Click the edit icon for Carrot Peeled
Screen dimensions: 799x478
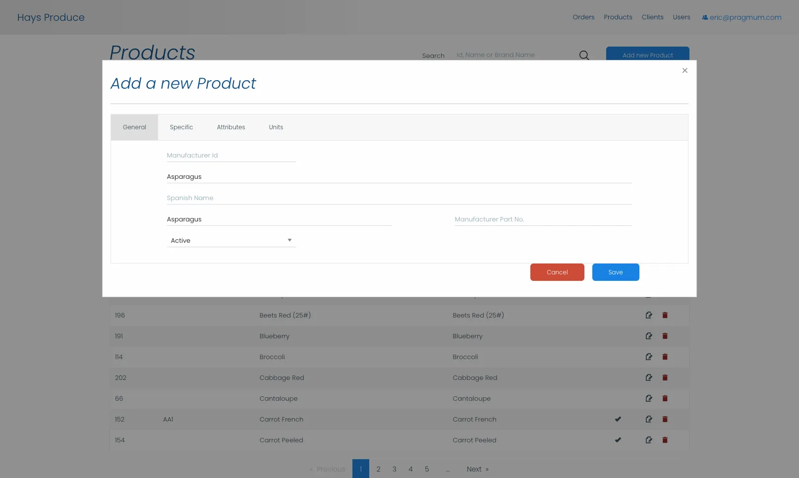pyautogui.click(x=649, y=440)
